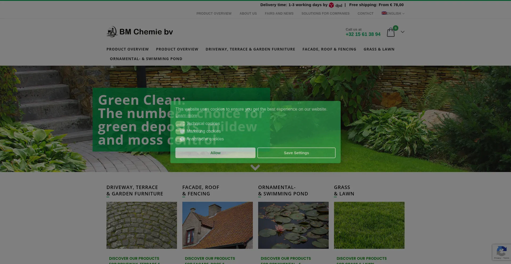Click the BM Chemie bv logo
Viewport: 511px width, 264px height.
140,32
